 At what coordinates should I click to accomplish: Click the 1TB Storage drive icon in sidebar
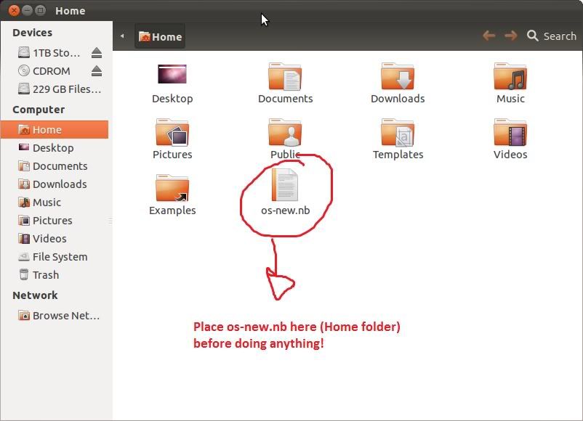click(x=24, y=53)
